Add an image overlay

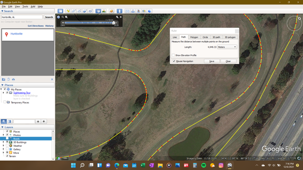tap(85, 11)
